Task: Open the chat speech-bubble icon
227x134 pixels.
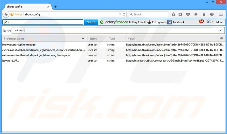Action: click(212, 14)
